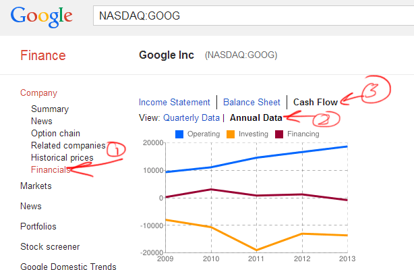The width and height of the screenshot is (414, 270).
Task: Open the Income Statement tab
Action: 174,102
